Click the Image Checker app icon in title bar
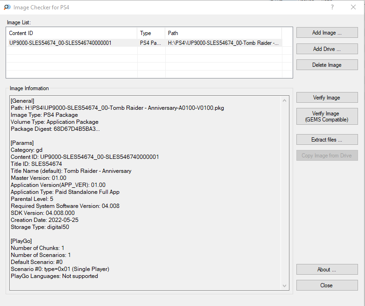The height and width of the screenshot is (306, 365). point(7,7)
